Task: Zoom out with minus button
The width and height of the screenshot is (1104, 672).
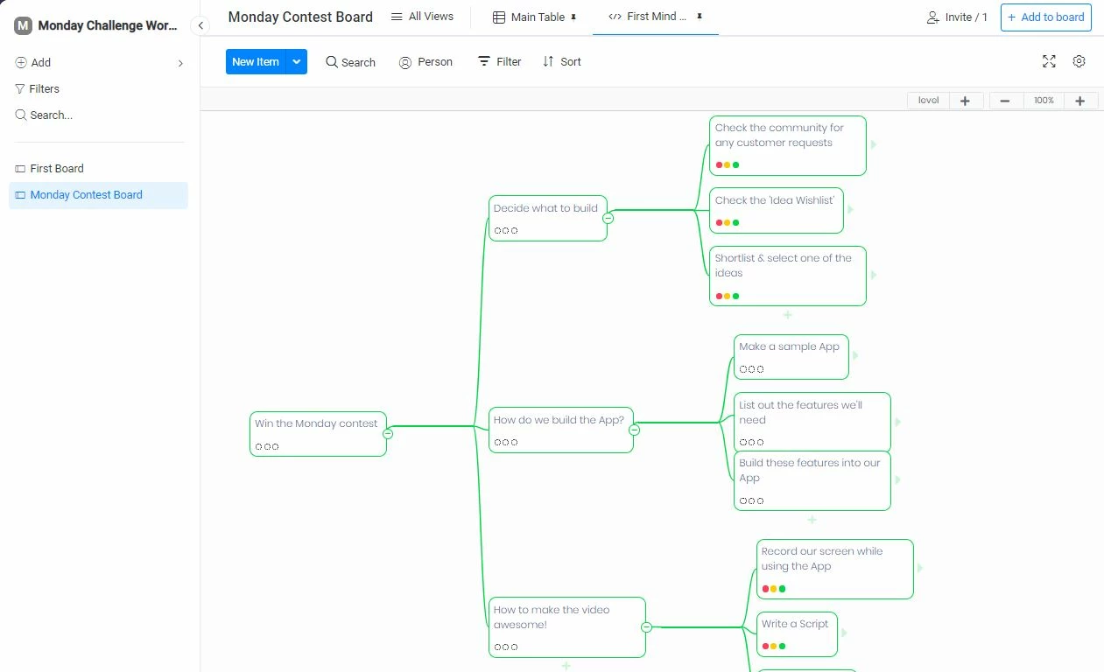Action: (1005, 101)
